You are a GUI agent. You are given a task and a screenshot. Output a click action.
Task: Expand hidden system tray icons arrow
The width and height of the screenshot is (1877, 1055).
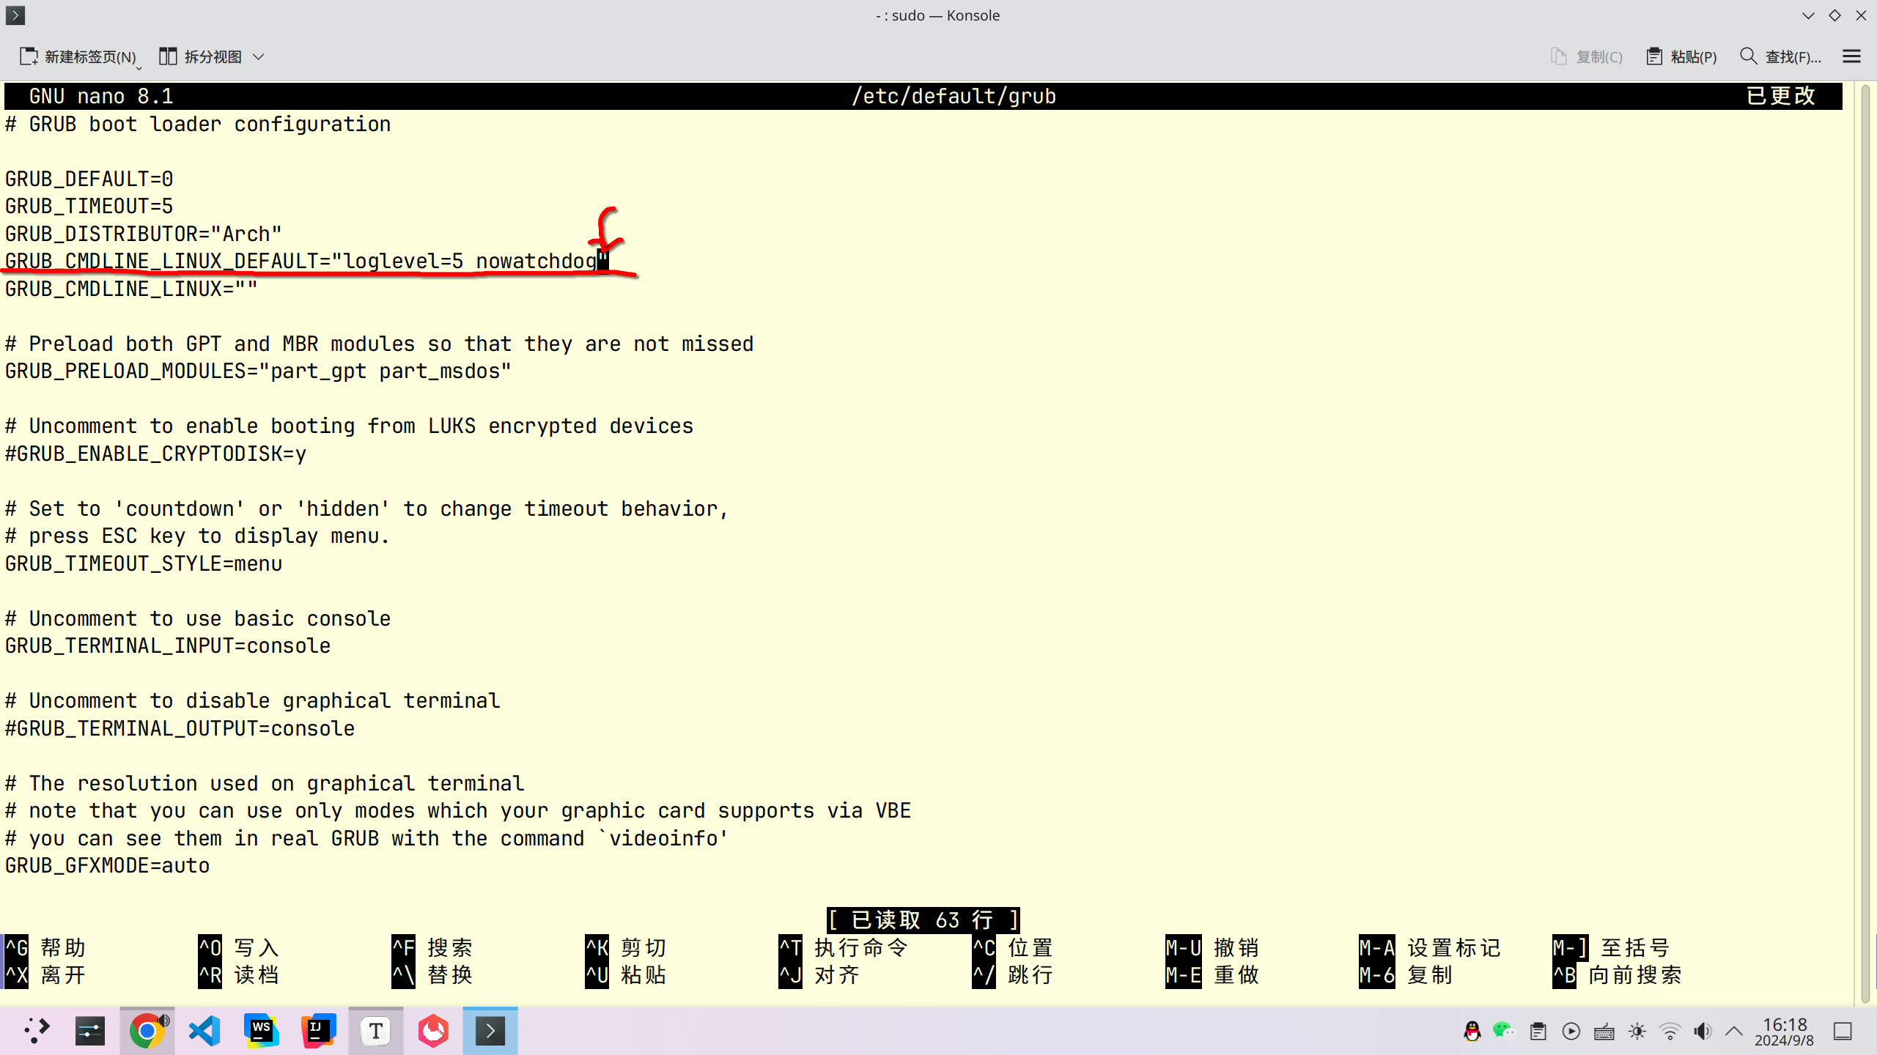pyautogui.click(x=1733, y=1032)
